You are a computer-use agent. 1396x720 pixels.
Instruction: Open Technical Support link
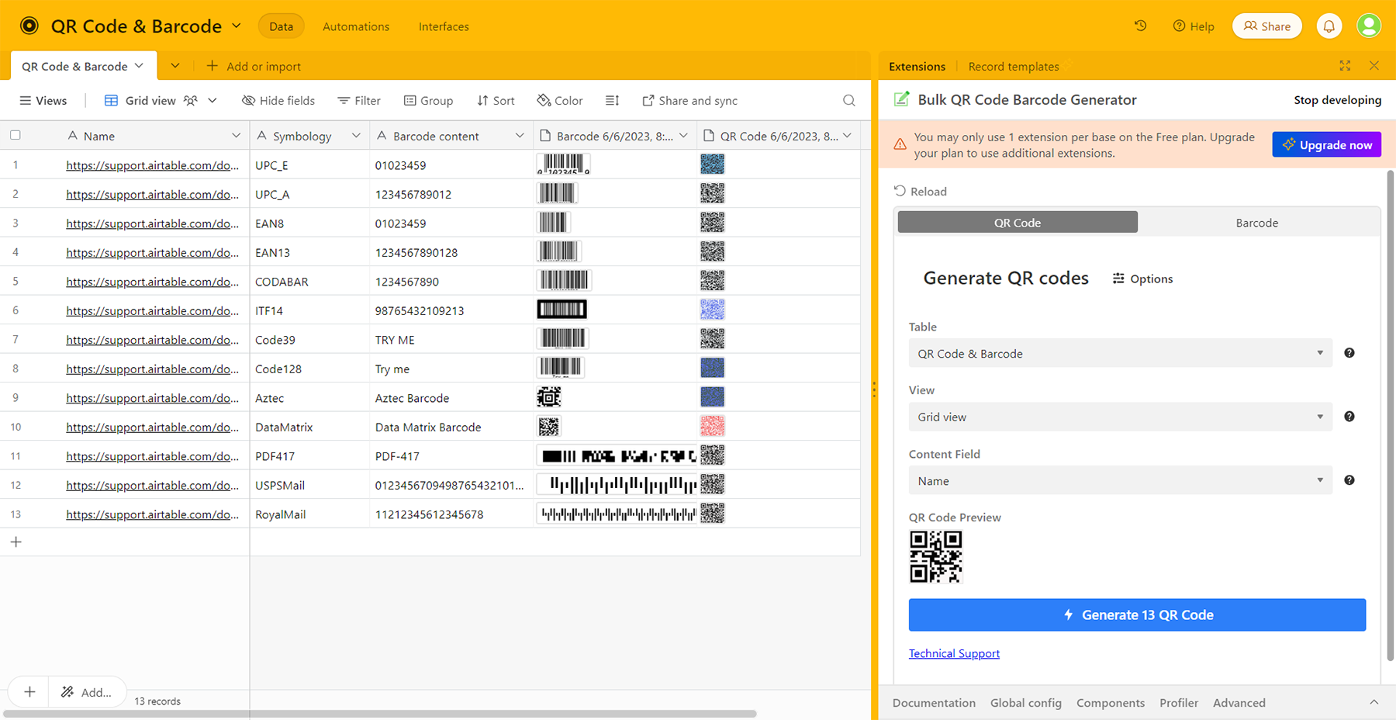point(954,653)
